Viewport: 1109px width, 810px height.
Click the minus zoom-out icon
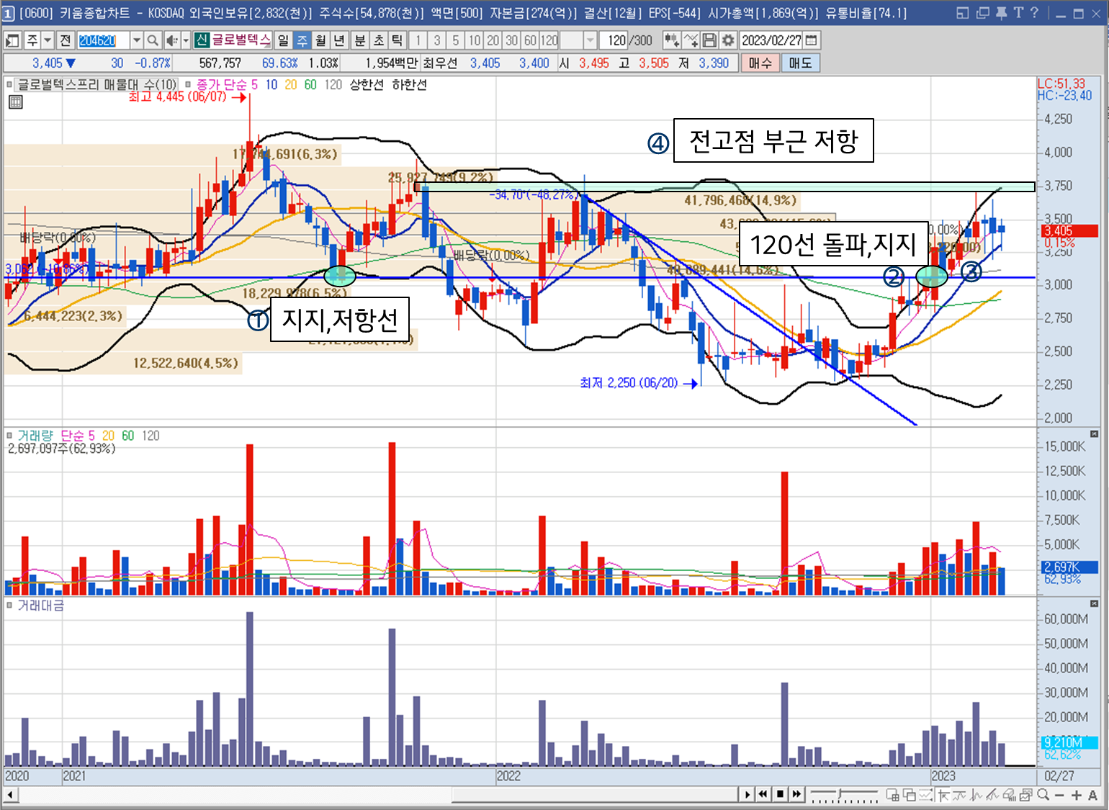coord(1059,795)
